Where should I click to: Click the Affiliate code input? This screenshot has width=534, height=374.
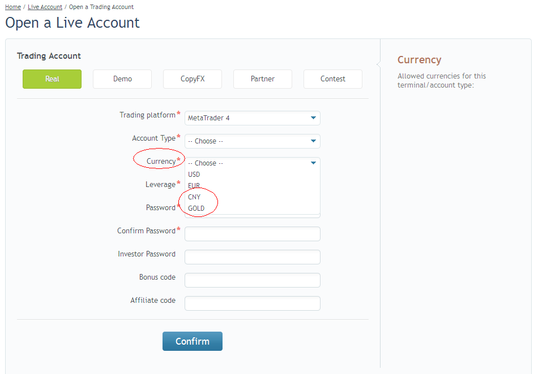(252, 303)
